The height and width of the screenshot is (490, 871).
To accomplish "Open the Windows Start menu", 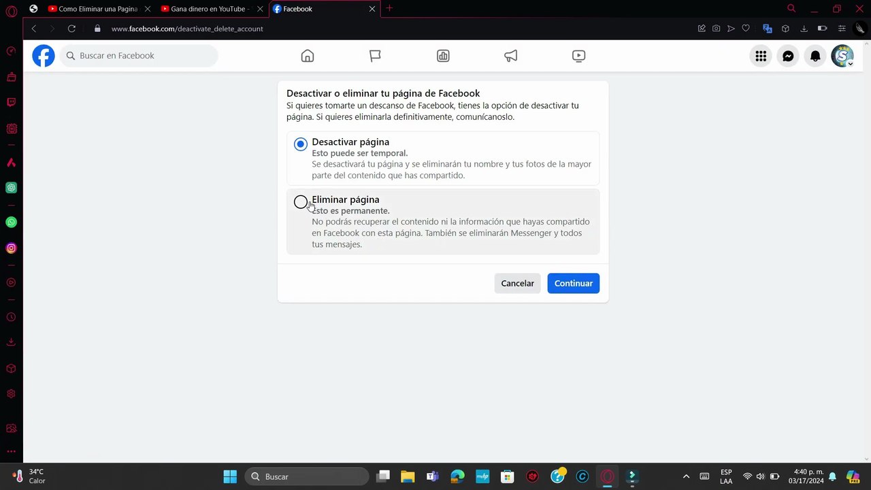I will 230,476.
